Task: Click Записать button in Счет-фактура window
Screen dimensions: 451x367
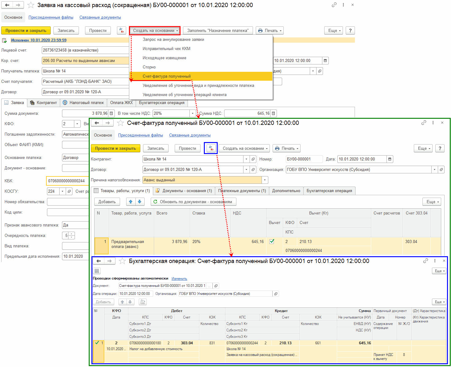Action: coord(156,148)
